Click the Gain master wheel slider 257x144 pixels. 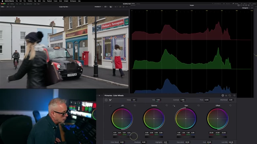coord(186,137)
